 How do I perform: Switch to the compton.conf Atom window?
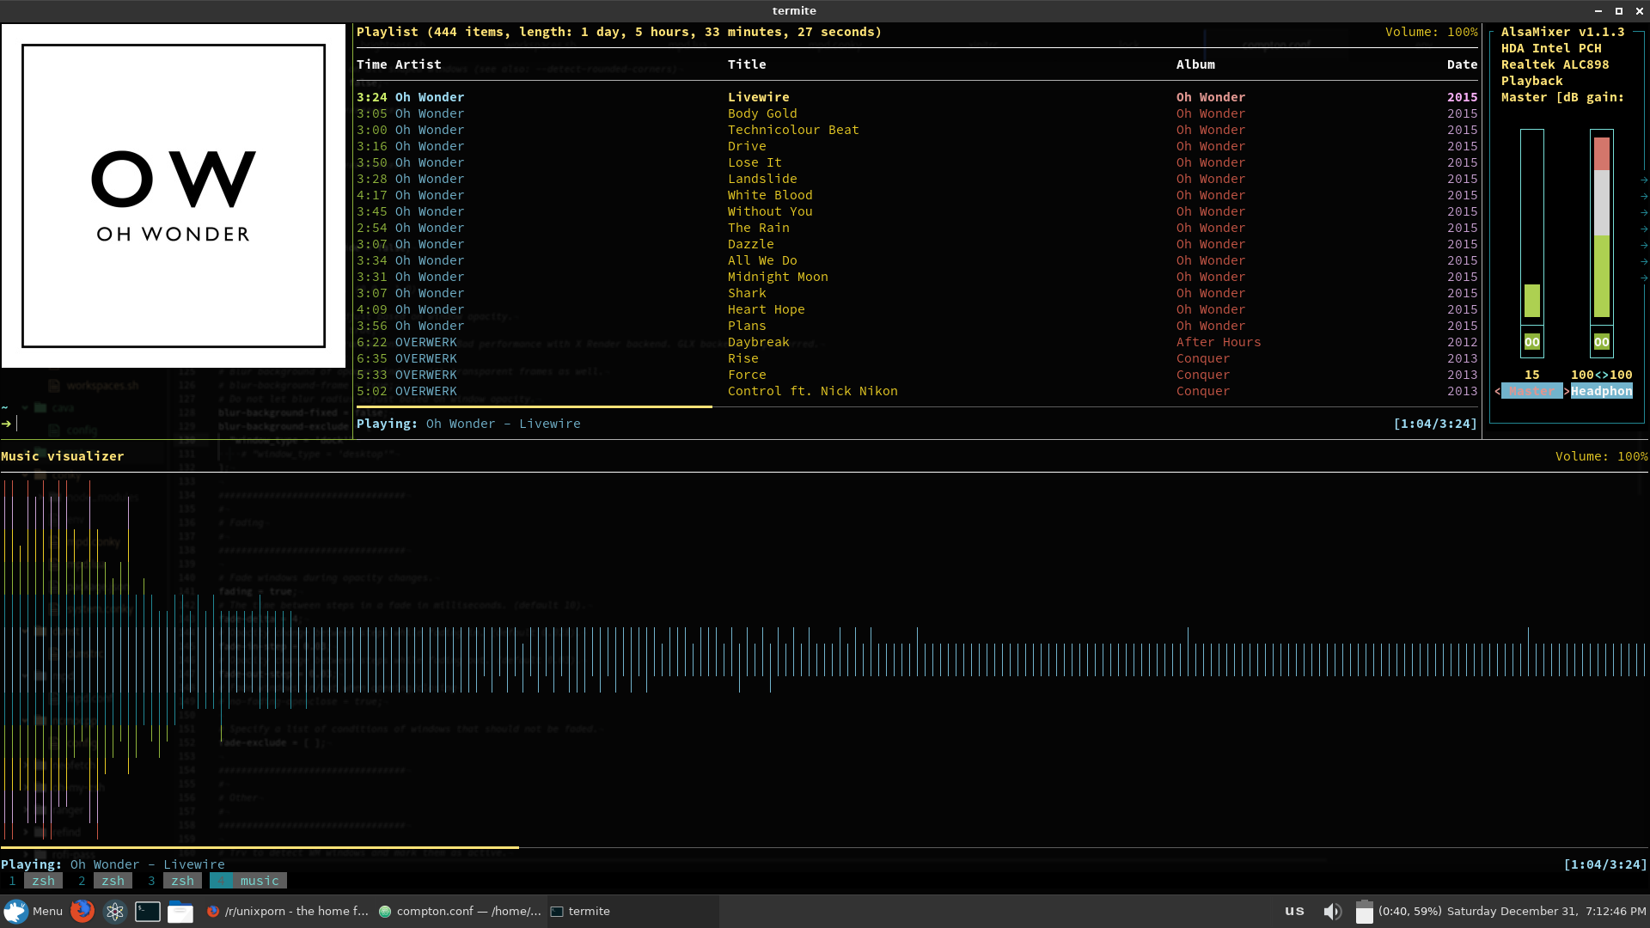click(460, 911)
